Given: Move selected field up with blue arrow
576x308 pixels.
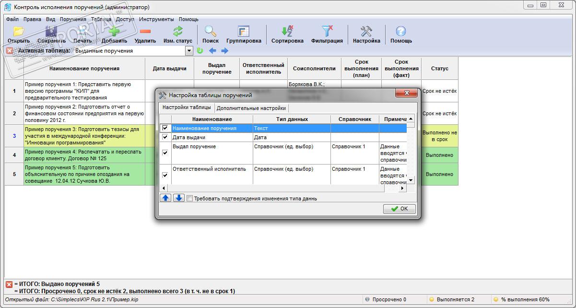Looking at the screenshot, I should tap(165, 198).
